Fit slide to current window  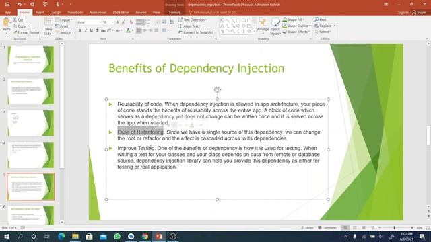point(428,227)
